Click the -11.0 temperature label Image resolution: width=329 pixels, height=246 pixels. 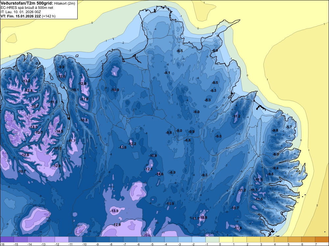(58, 148)
